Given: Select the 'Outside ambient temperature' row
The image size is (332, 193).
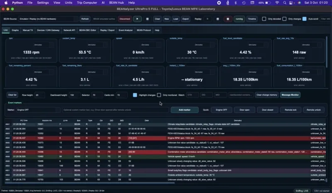Looking at the screenshot, I should [x=165, y=175].
